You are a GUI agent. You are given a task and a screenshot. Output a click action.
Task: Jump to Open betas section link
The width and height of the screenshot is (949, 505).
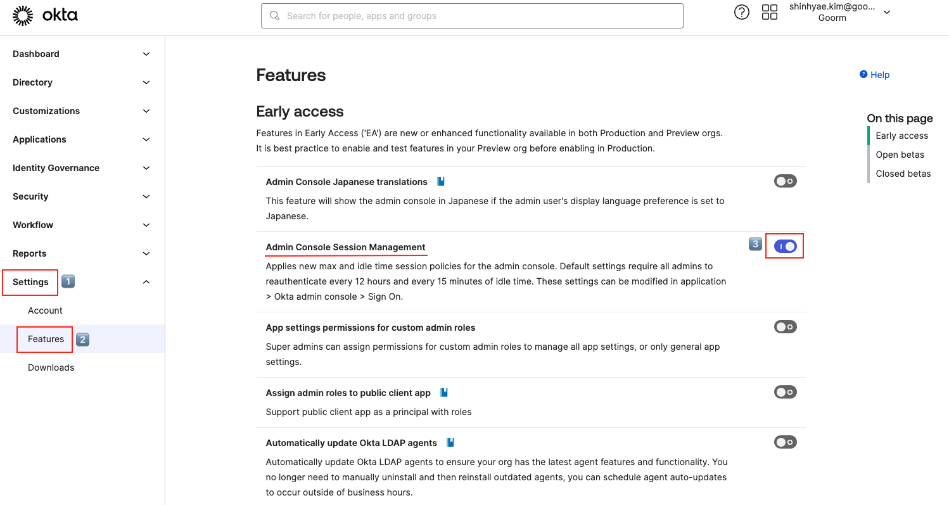900,155
